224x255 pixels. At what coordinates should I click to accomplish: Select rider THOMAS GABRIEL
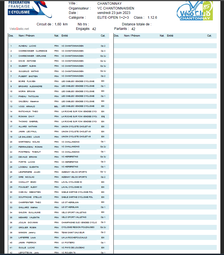(28, 122)
